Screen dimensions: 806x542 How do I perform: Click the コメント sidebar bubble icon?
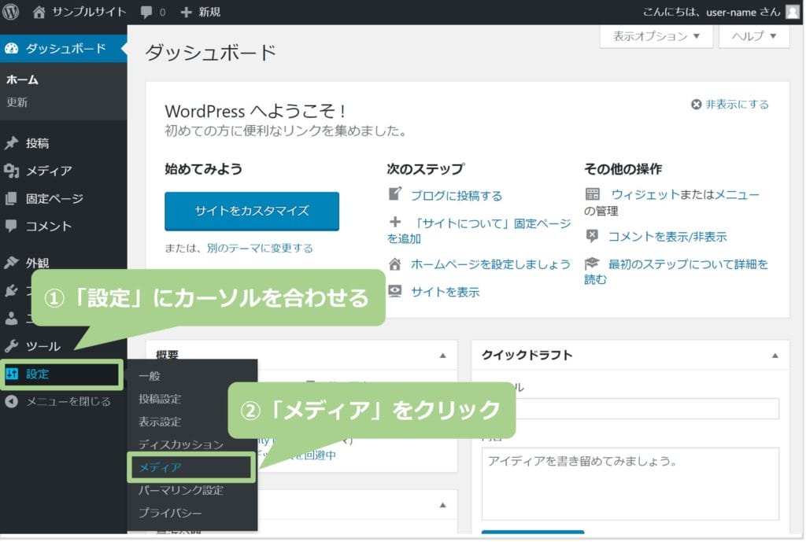11,226
